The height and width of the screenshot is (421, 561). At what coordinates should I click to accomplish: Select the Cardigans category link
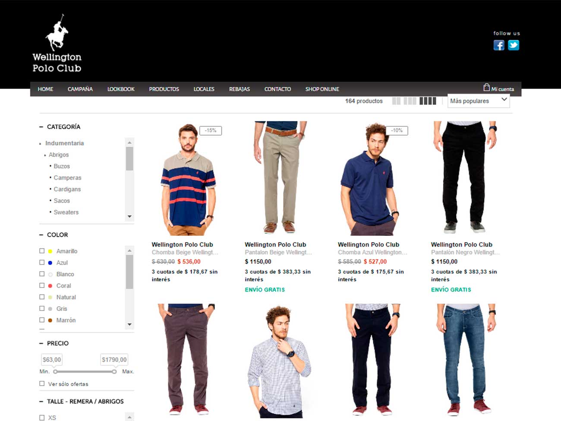(x=67, y=189)
